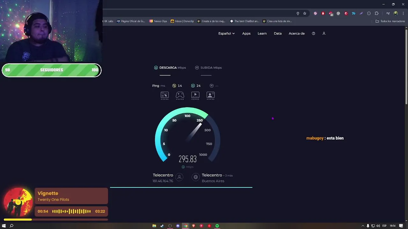This screenshot has height=229, width=408.
Task: Open the Página Oficial de Es... bookmark
Action: 131,21
